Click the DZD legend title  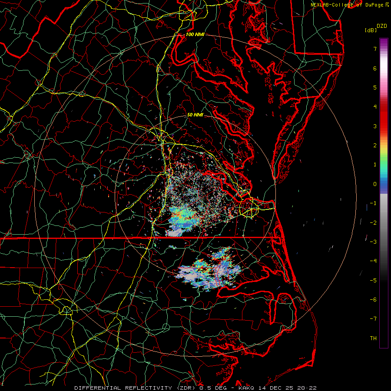point(381,26)
